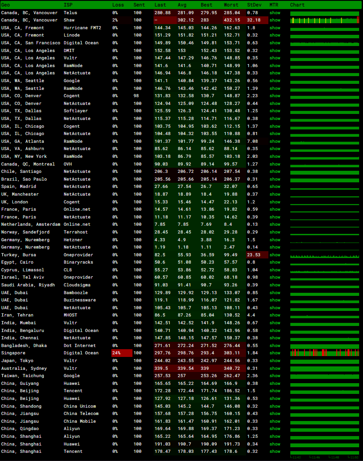Click show link for Germany Nuremberg Hetzner

[x=275, y=240]
